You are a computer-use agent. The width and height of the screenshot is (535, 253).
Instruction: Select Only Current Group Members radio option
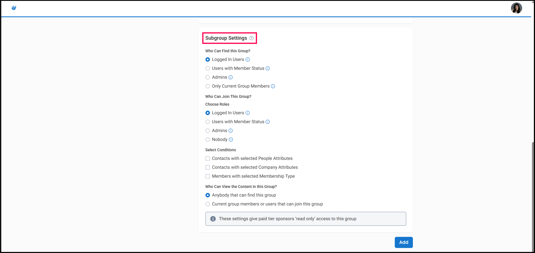point(208,86)
